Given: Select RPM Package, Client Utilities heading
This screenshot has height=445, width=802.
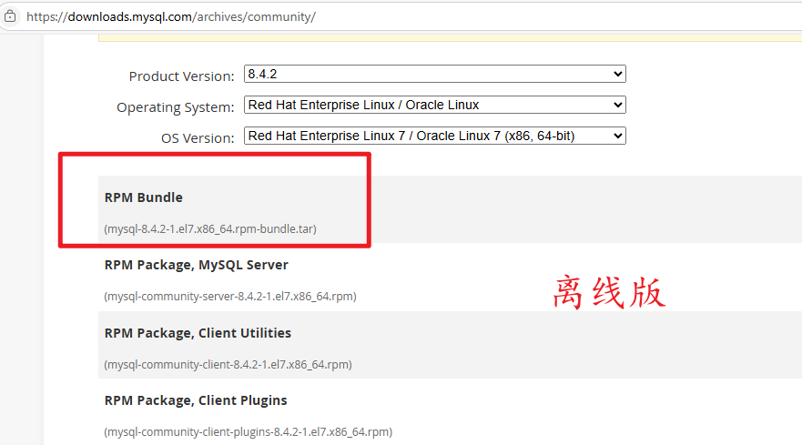Looking at the screenshot, I should click(198, 333).
